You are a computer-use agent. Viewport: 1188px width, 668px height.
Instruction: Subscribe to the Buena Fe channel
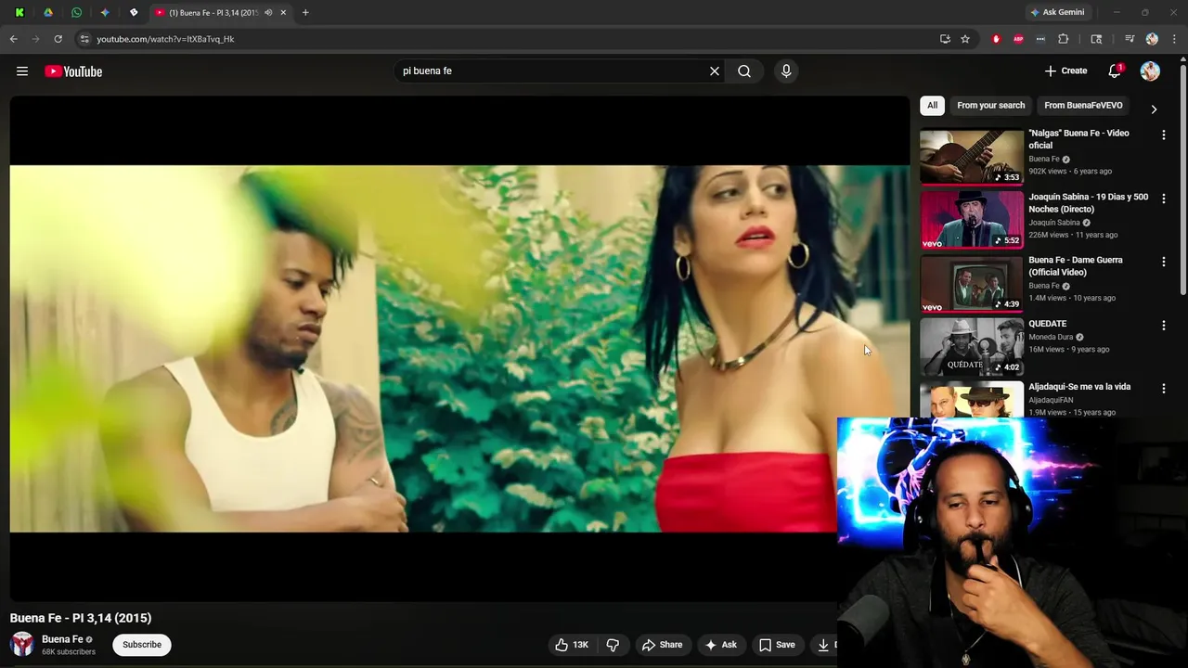point(142,645)
